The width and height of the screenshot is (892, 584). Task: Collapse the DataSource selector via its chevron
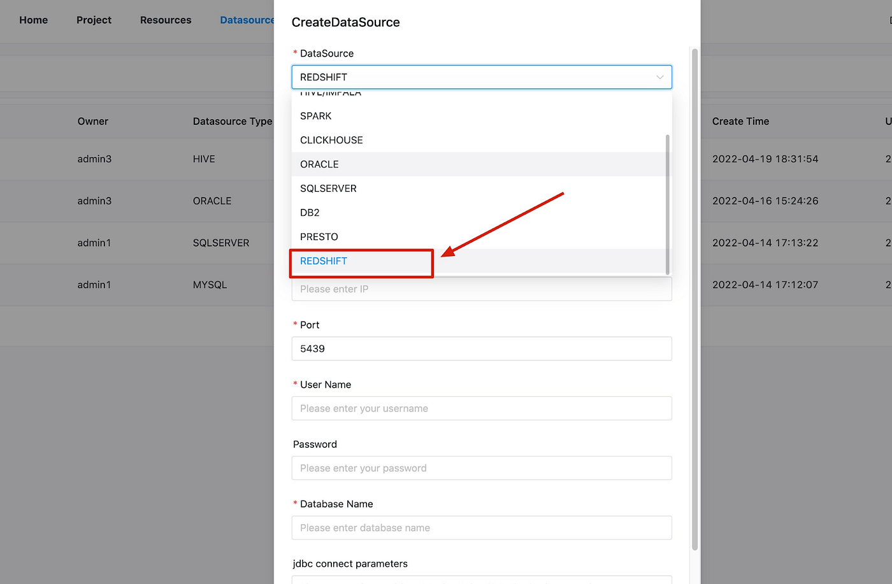[x=660, y=77]
